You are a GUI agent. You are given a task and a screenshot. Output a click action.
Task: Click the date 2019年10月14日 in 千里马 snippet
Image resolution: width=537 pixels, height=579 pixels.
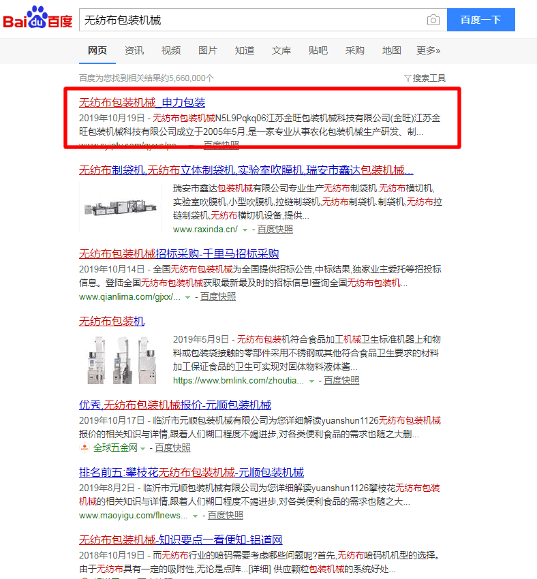click(112, 269)
